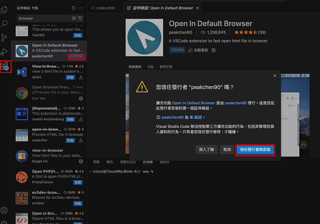Switch to the Changelog tab of extension page
This screenshot has height=224, width=320.
tap(166, 67)
